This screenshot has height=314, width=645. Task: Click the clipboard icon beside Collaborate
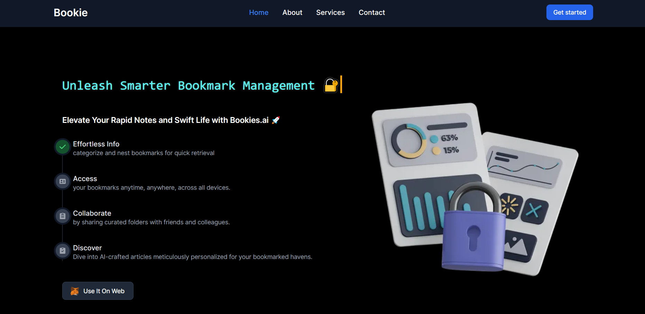click(62, 216)
